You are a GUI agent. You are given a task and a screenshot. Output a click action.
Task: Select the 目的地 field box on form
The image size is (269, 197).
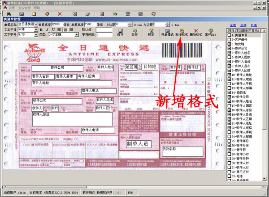pos(150,67)
